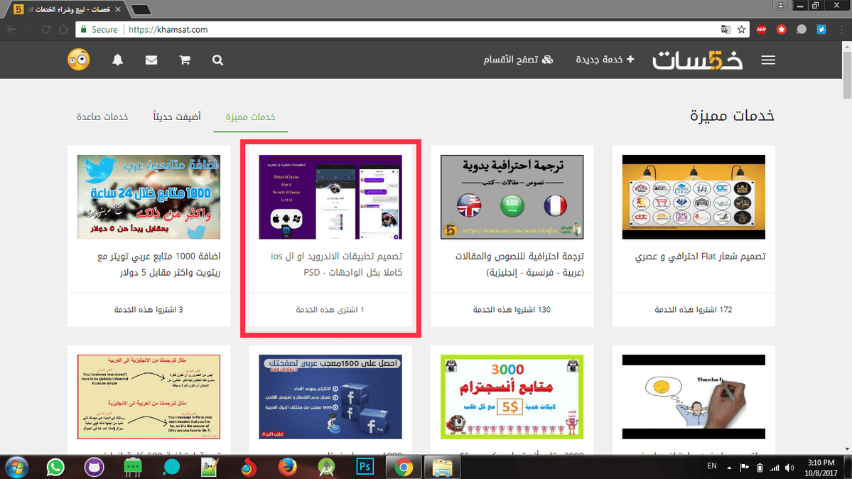
Task: Open WhatsApp from the taskbar
Action: pos(55,468)
